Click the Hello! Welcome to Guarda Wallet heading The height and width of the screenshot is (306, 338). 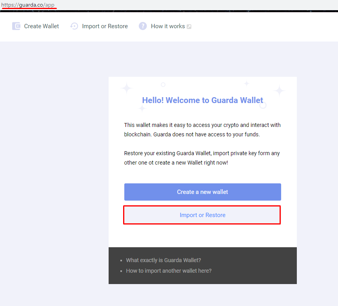203,100
